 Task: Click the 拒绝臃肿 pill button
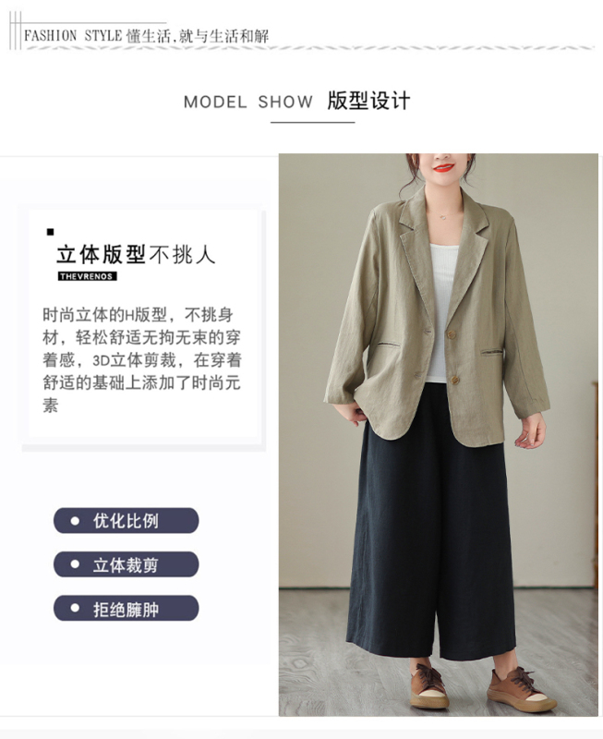[x=126, y=608]
